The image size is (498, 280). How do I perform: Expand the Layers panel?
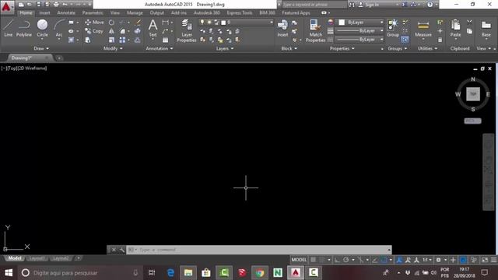[225, 48]
